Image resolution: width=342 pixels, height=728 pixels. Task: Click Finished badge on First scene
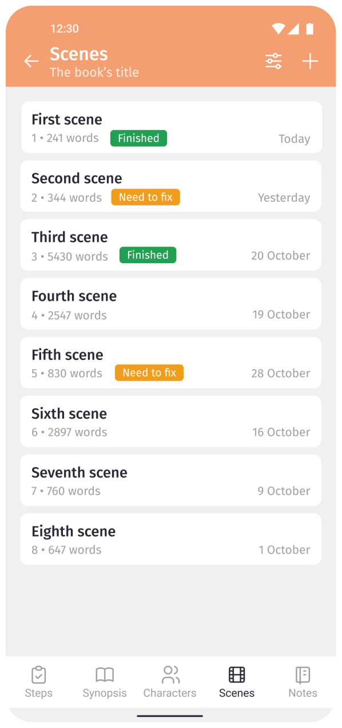(138, 138)
